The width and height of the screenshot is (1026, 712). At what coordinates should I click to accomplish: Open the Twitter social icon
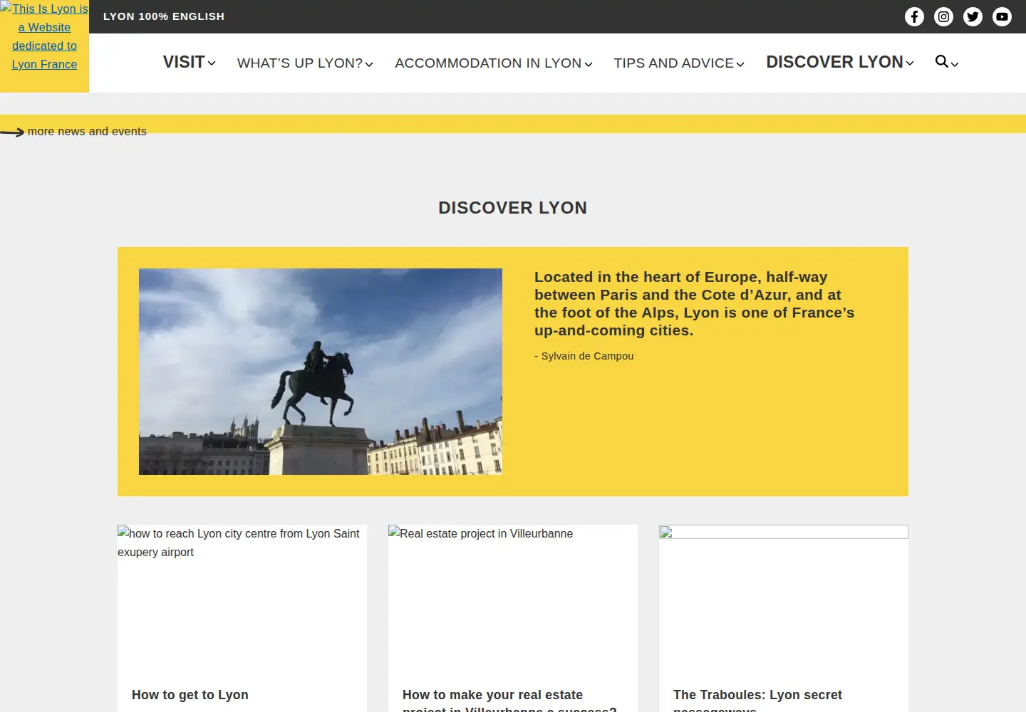click(x=973, y=16)
